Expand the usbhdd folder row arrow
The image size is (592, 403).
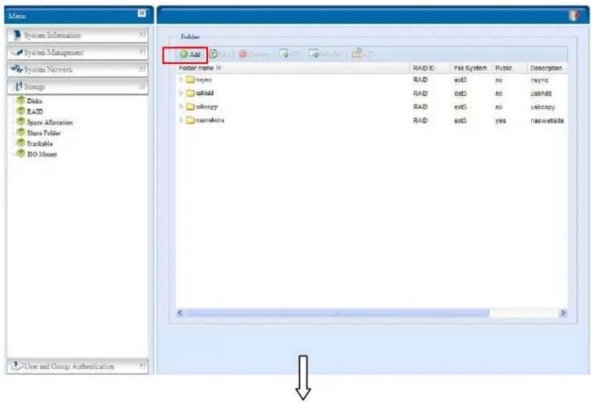click(181, 93)
